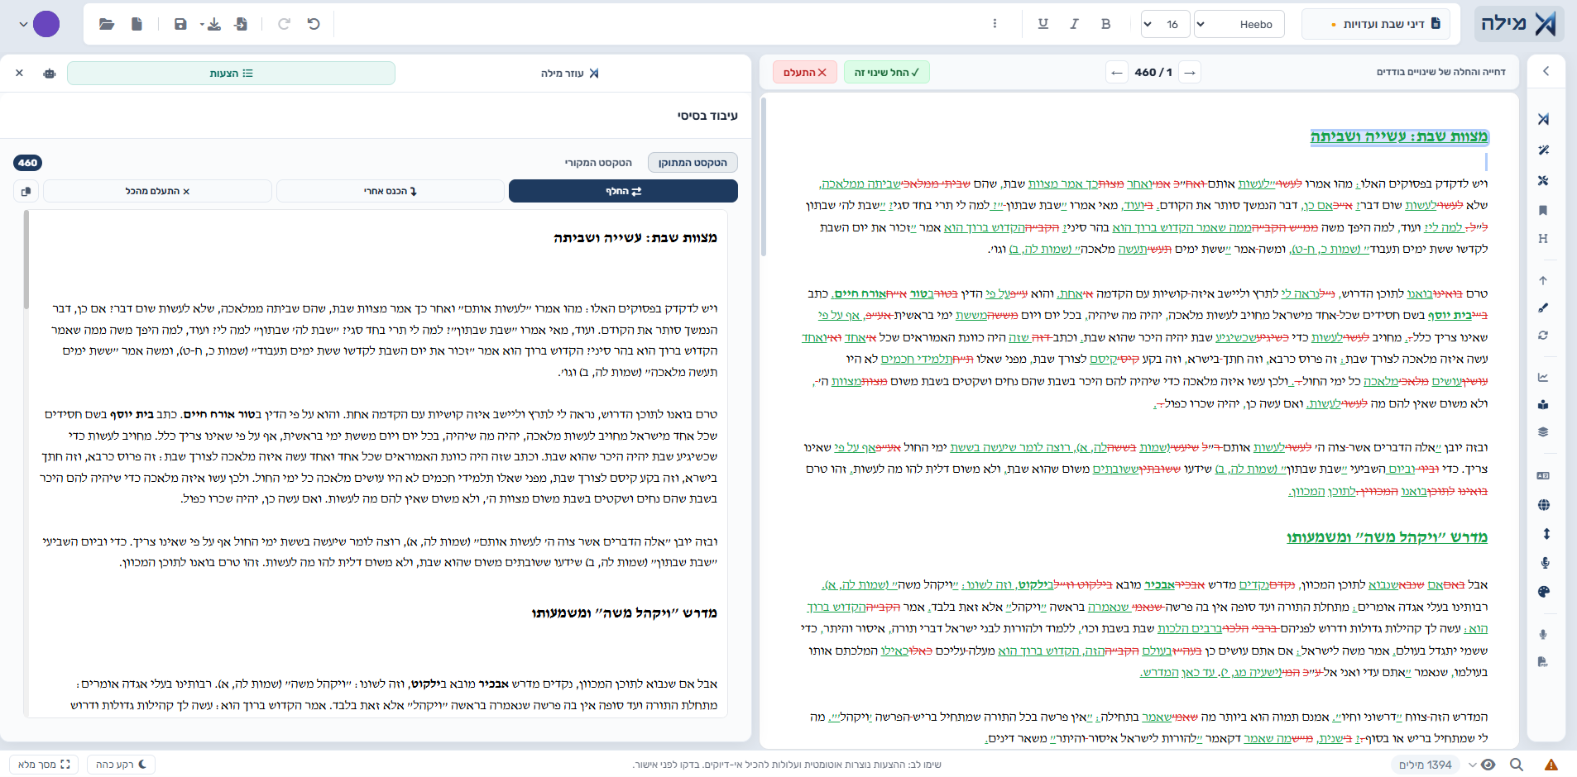Viewport: 1577px width, 777px height.
Task: Open the chart statistics sidebar icon
Action: (x=1543, y=377)
